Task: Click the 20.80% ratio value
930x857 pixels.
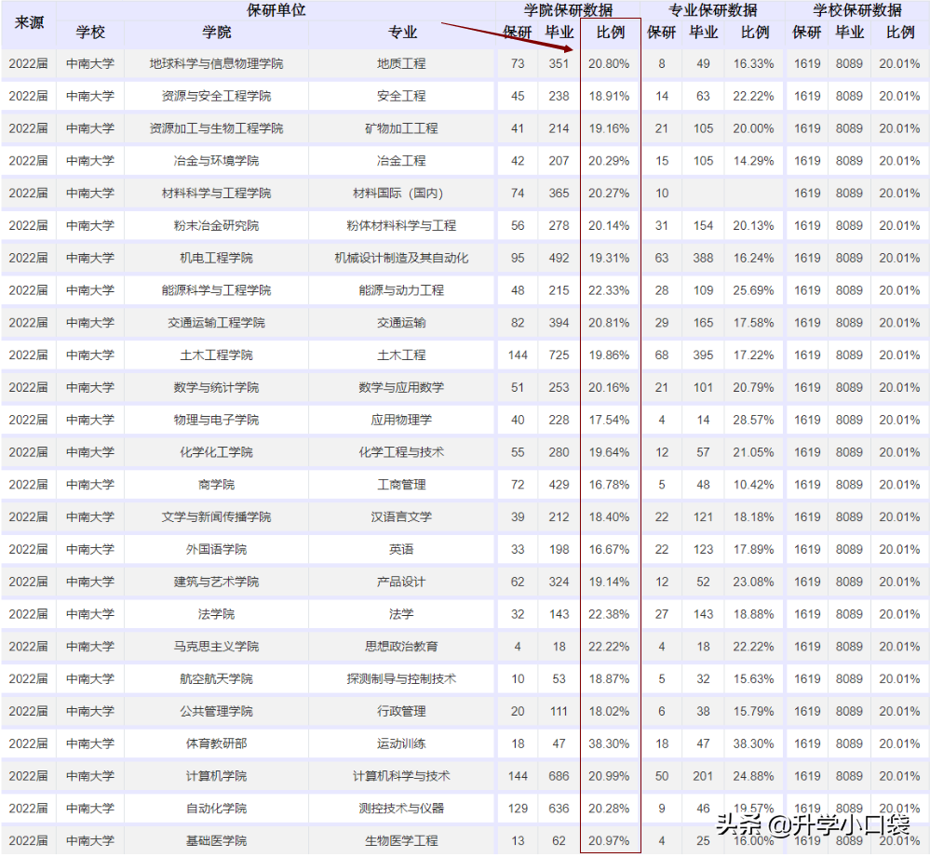Action: click(x=610, y=63)
